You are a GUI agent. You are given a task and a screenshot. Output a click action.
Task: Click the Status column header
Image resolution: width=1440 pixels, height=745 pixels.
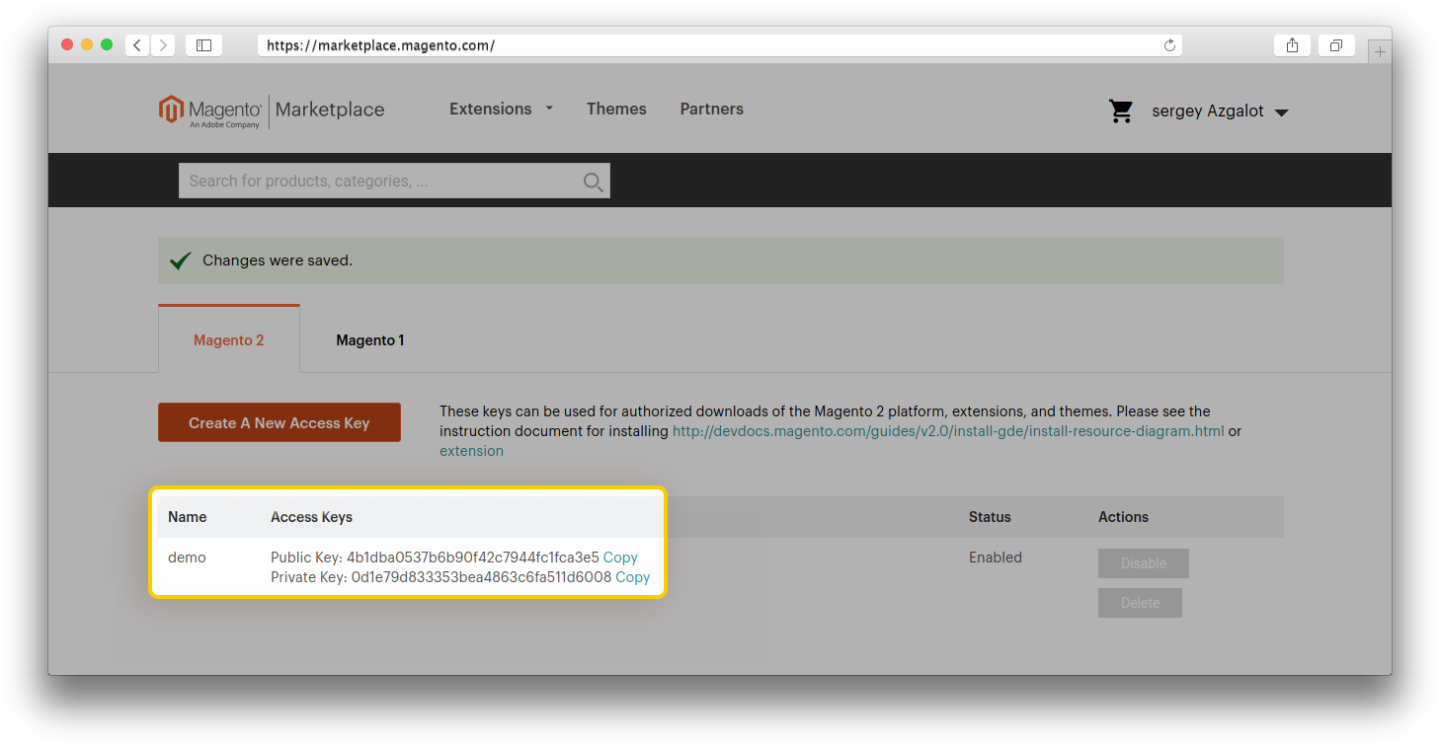pyautogui.click(x=990, y=517)
